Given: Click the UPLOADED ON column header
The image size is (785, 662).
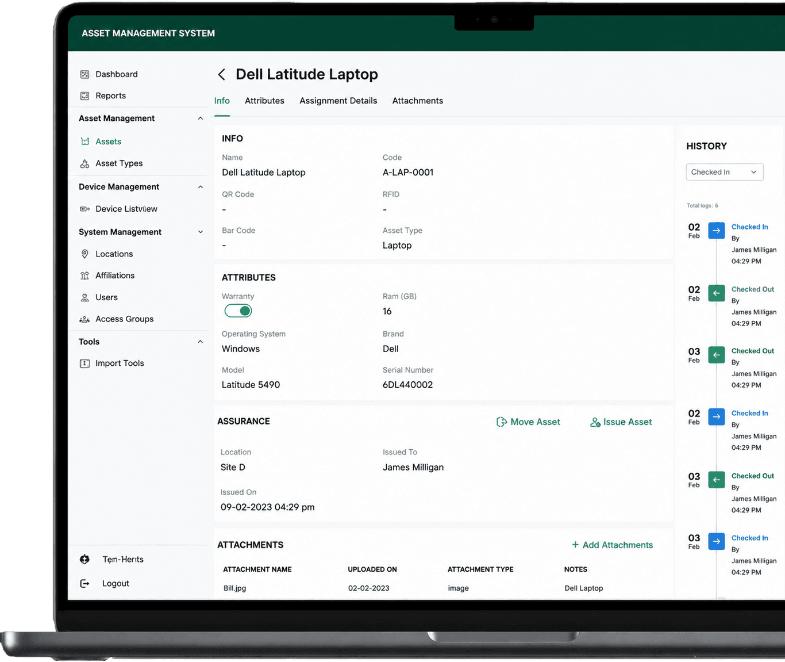Looking at the screenshot, I should [372, 569].
